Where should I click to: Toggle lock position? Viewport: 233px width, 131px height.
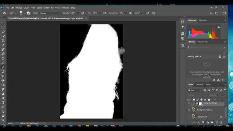[x=201, y=100]
